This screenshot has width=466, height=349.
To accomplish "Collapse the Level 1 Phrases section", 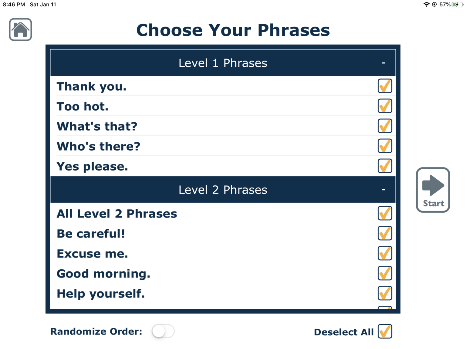I will coord(383,63).
